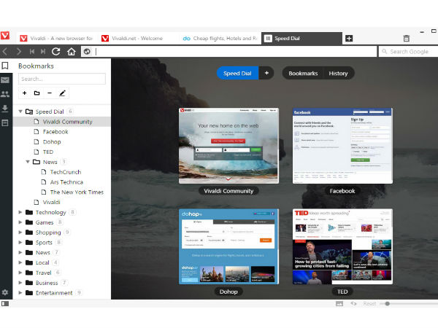Image resolution: width=438 pixels, height=328 pixels.
Task: Click the site info globe icon
Action: pos(87,52)
